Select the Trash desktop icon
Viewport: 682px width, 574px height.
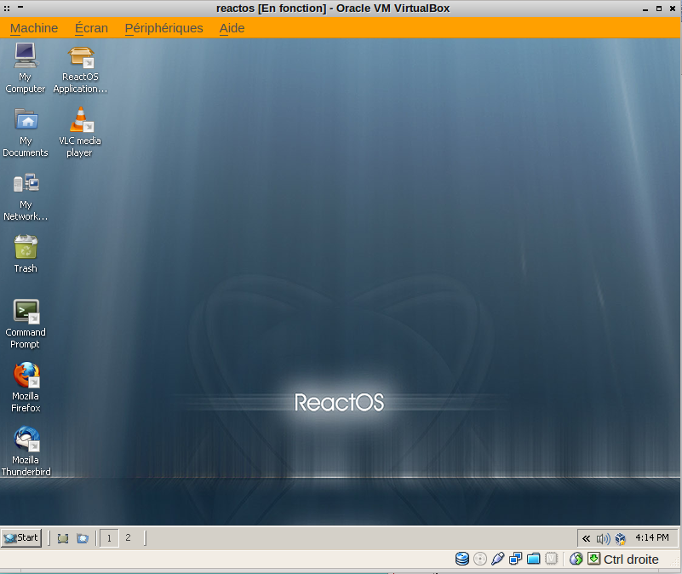point(26,254)
